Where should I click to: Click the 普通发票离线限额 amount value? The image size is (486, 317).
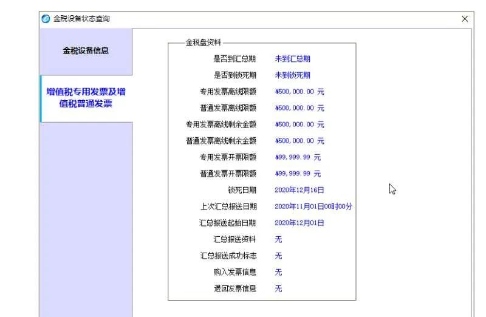coord(299,108)
